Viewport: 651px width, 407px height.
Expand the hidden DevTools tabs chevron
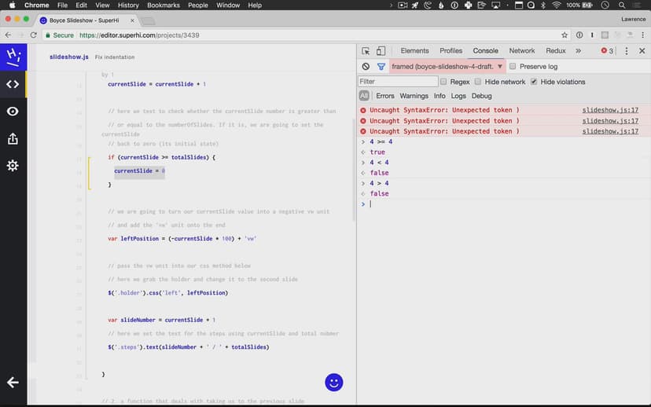click(578, 51)
